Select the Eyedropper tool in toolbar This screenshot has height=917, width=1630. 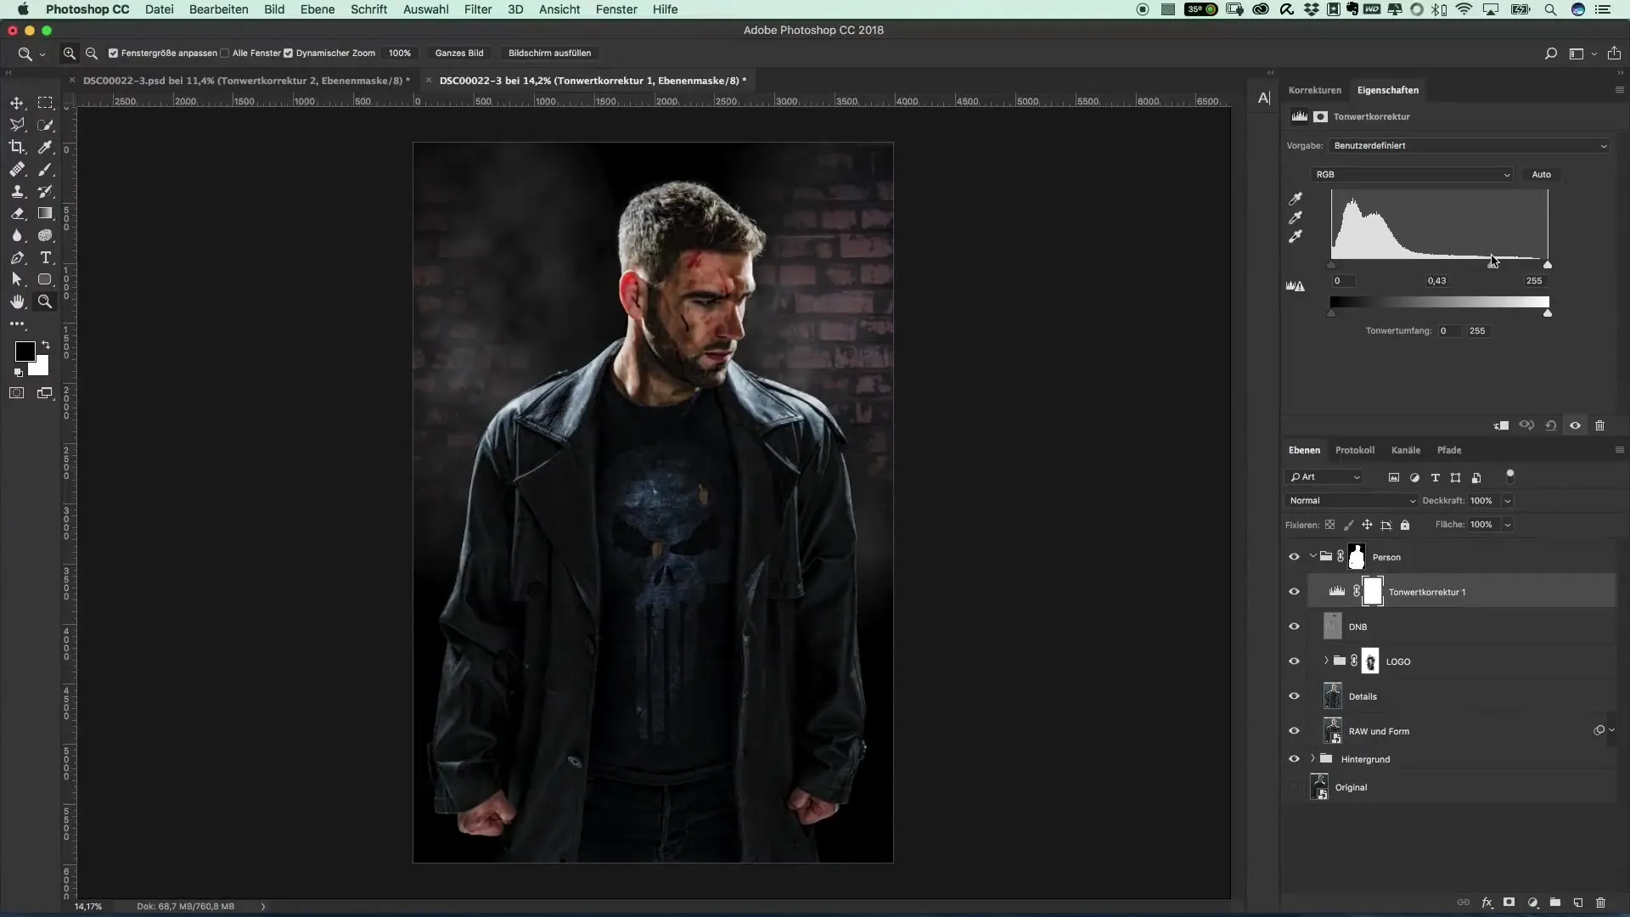tap(45, 147)
